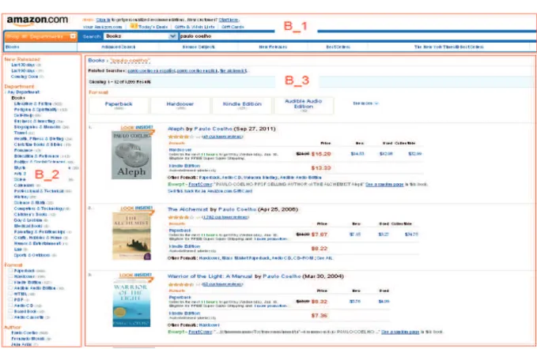Tick the Audio Cassette format checkbox
The image size is (537, 349).
(x=11, y=317)
